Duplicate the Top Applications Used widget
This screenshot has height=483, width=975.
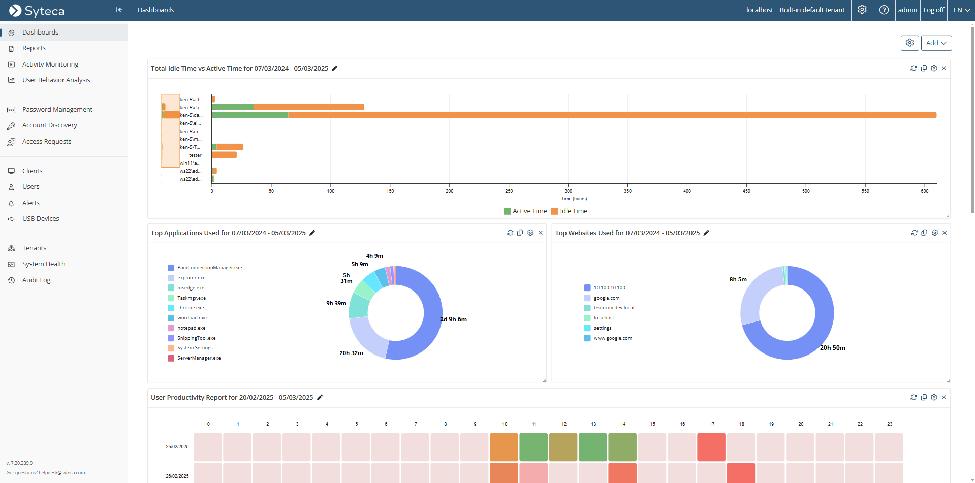coord(520,233)
